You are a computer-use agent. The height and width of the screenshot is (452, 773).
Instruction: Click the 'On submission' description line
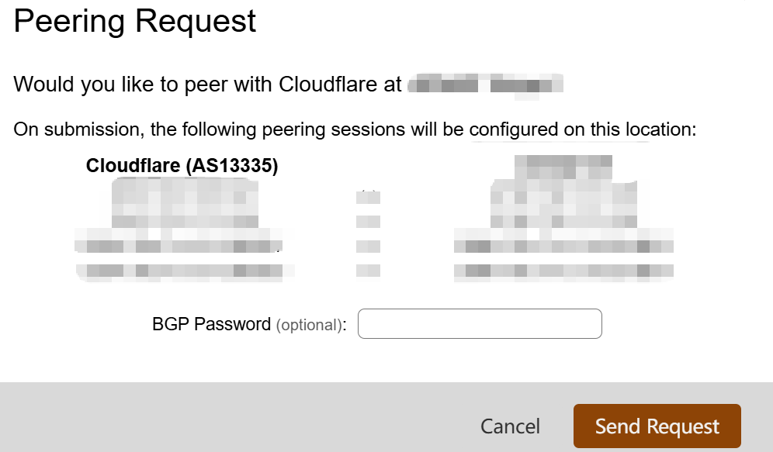point(355,129)
